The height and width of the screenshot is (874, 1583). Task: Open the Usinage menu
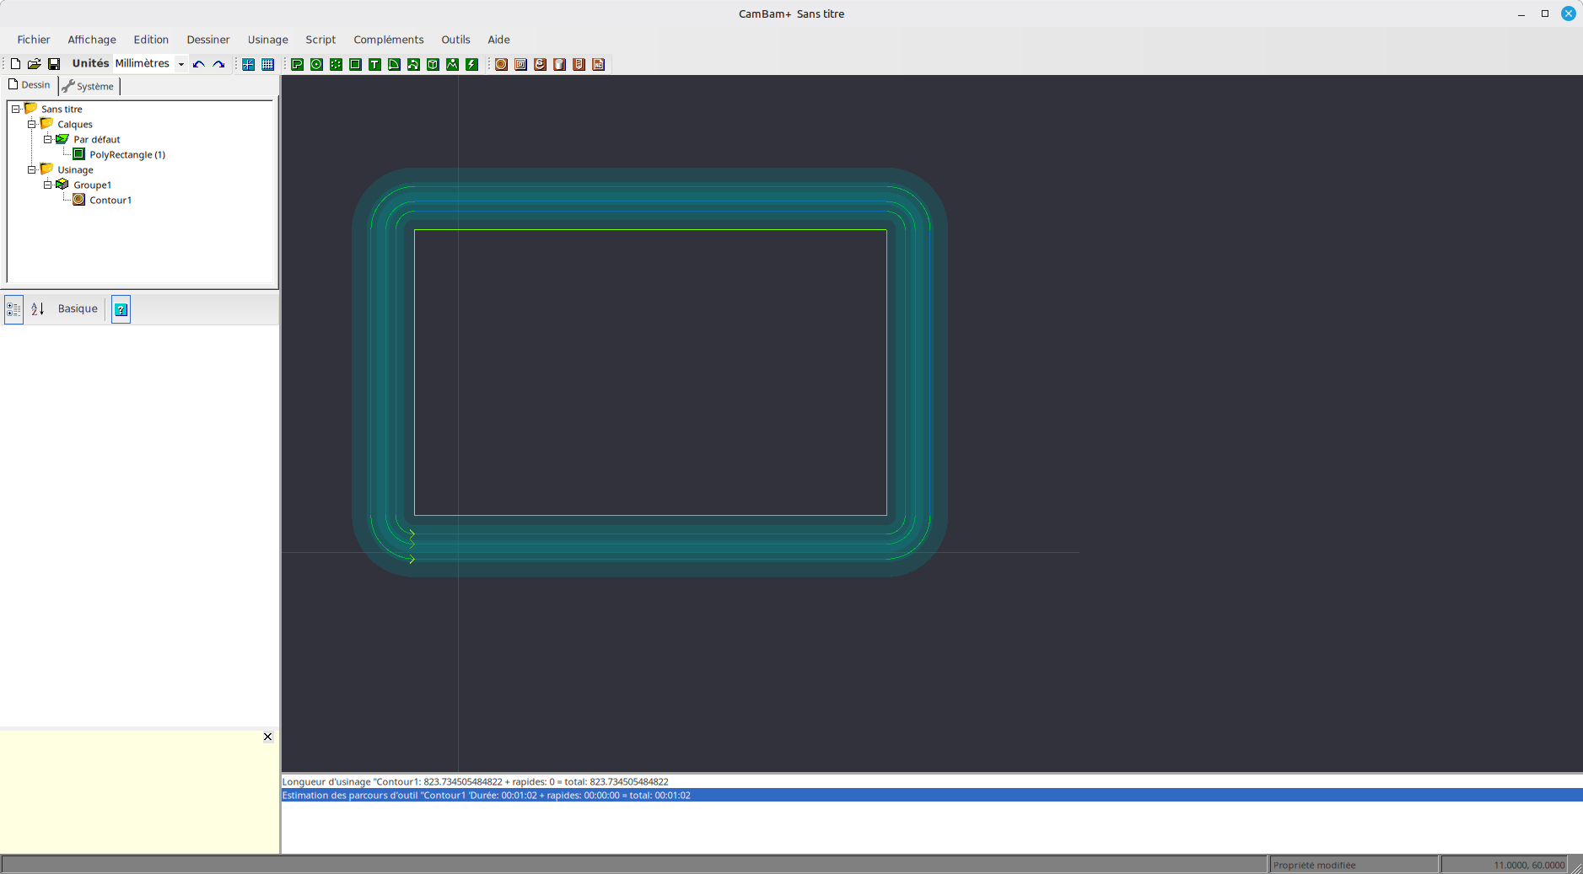click(267, 40)
